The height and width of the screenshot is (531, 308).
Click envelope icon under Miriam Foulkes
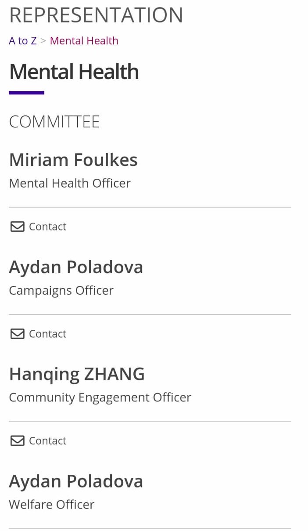tap(17, 227)
